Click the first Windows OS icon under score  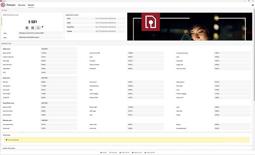pos(28,28)
